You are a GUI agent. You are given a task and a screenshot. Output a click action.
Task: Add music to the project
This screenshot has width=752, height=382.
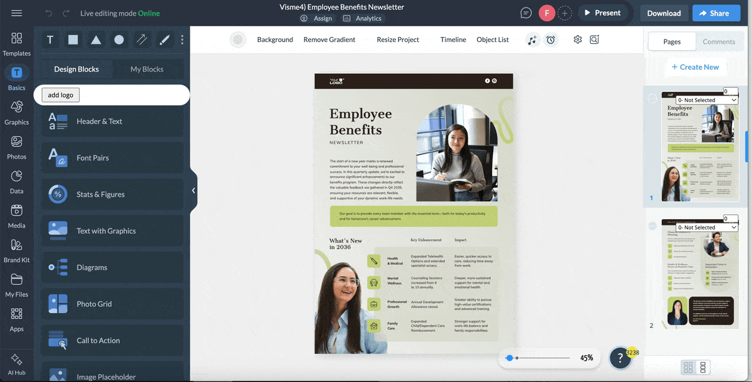[533, 39]
